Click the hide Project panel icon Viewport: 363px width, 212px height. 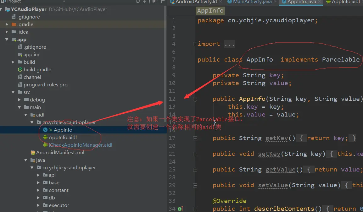[162, 1]
